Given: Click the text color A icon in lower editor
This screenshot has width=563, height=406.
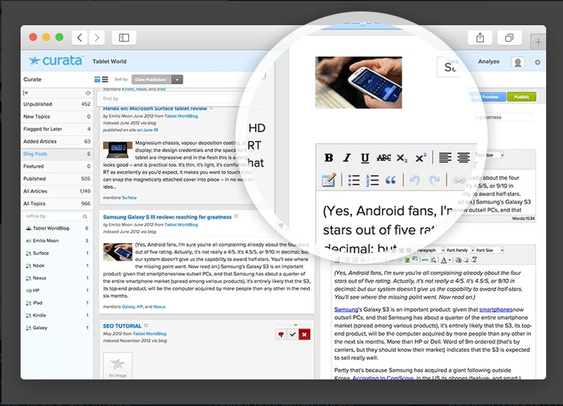Looking at the screenshot, I should coord(444,260).
